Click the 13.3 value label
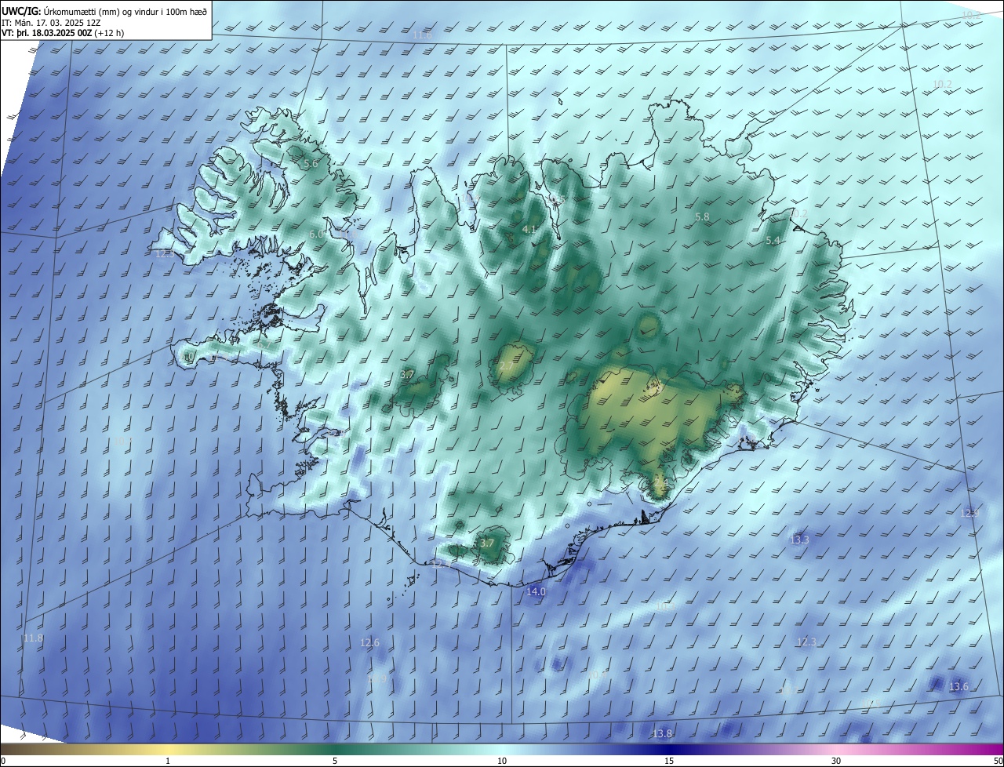1004x767 pixels. coord(799,540)
